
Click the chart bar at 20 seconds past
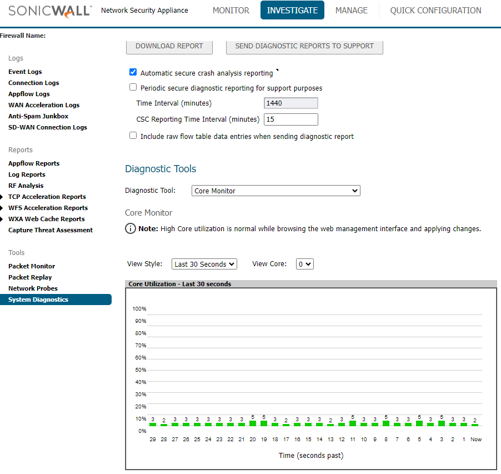[x=252, y=423]
